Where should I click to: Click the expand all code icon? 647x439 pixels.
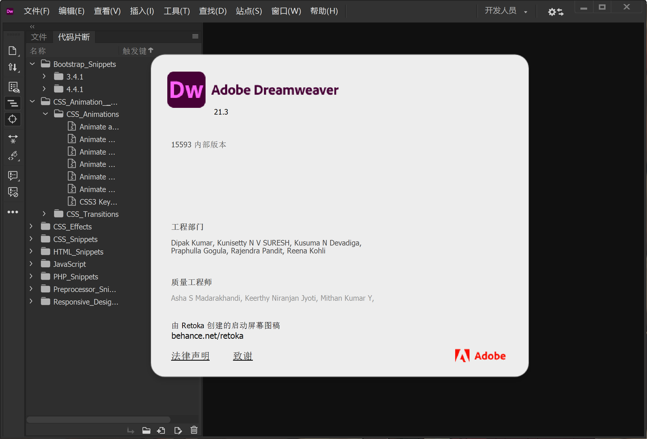click(x=13, y=139)
